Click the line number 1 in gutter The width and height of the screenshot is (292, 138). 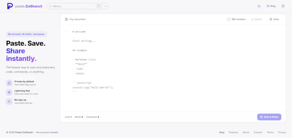tap(66, 32)
